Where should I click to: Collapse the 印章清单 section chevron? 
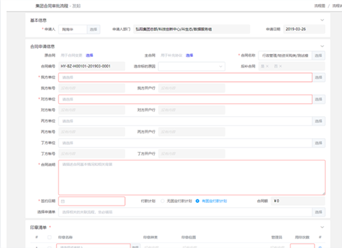point(322,228)
